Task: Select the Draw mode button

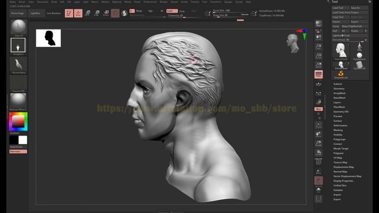Action: click(78, 13)
